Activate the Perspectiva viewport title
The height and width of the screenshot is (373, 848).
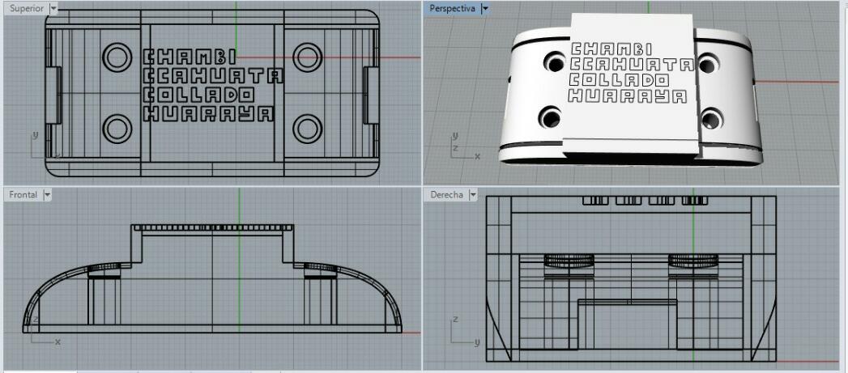pyautogui.click(x=452, y=9)
